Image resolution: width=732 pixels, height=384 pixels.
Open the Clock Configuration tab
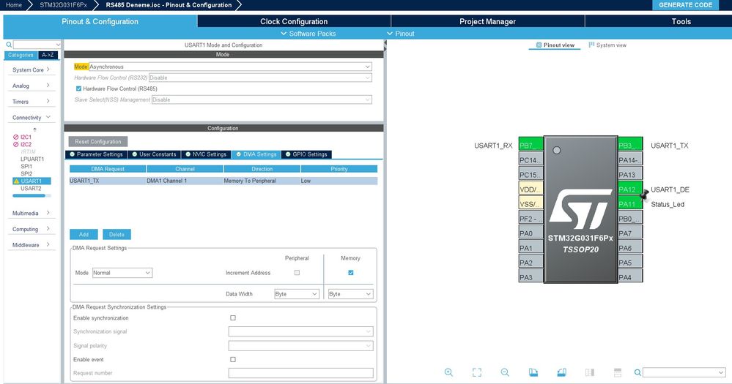tap(294, 21)
